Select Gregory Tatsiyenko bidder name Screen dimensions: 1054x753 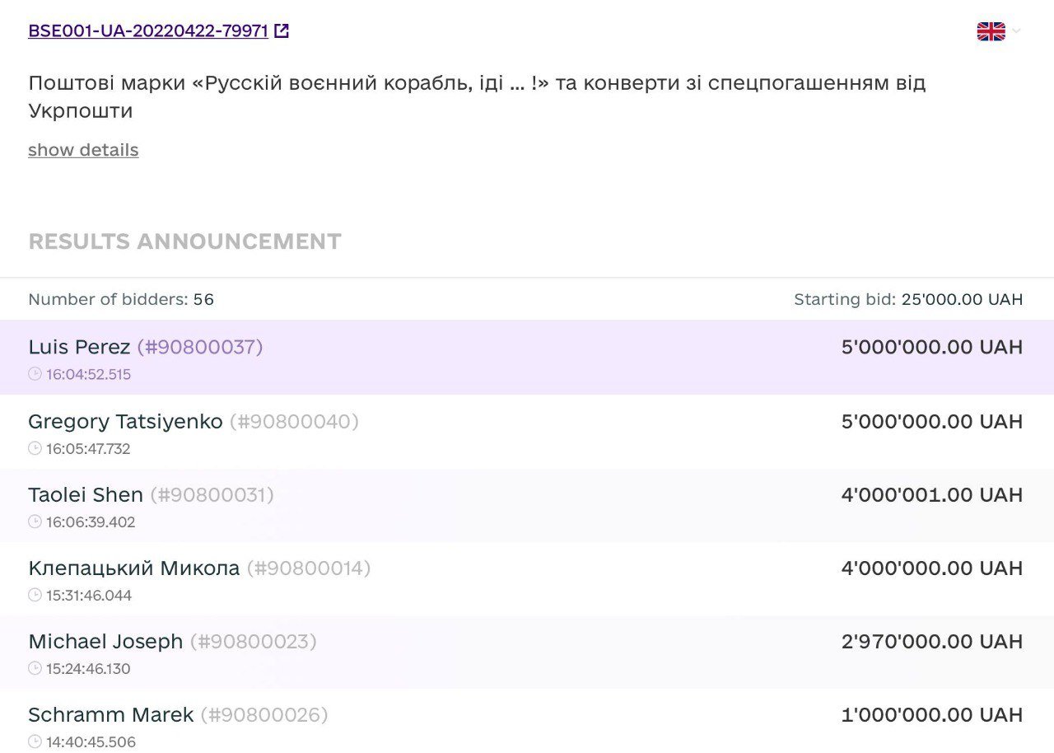[125, 422]
